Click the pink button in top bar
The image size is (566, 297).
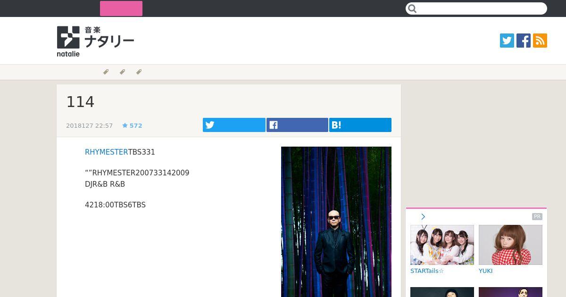[x=121, y=8]
